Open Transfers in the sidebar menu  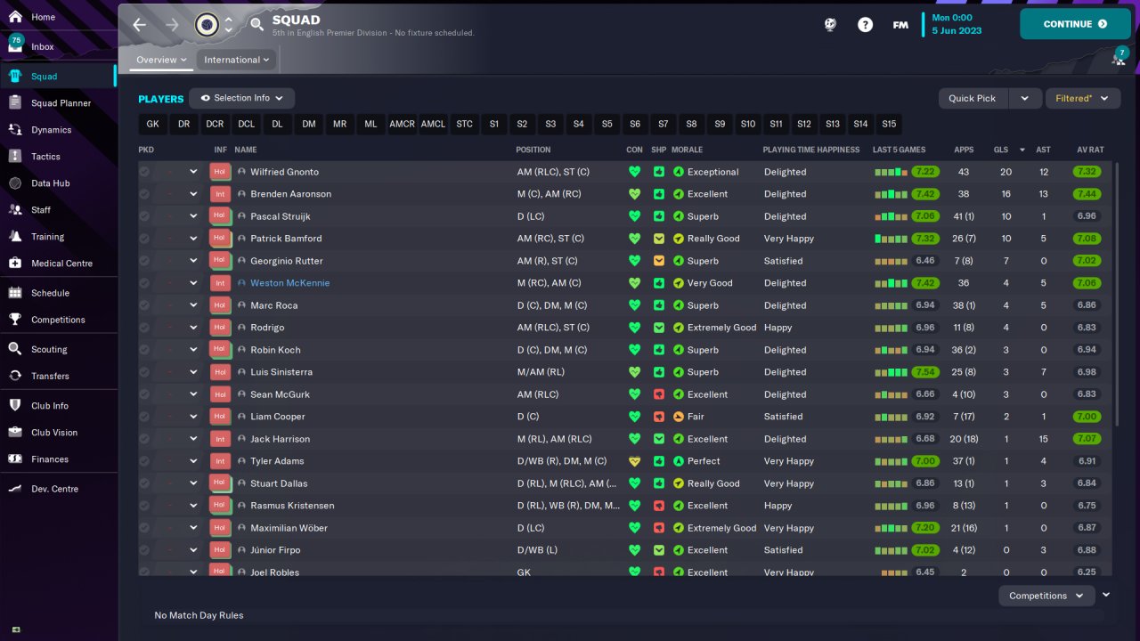[58, 376]
